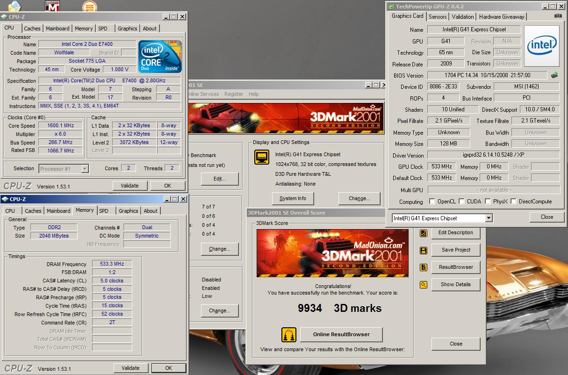Expand the Processor #1 selection dropdown
Screen dimensions: 568x375
coord(85,169)
